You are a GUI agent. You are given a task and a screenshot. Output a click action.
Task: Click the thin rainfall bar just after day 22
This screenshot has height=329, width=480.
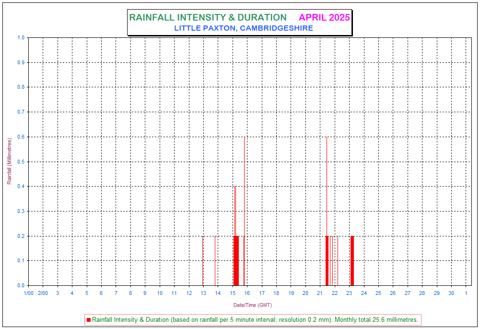pos(338,261)
